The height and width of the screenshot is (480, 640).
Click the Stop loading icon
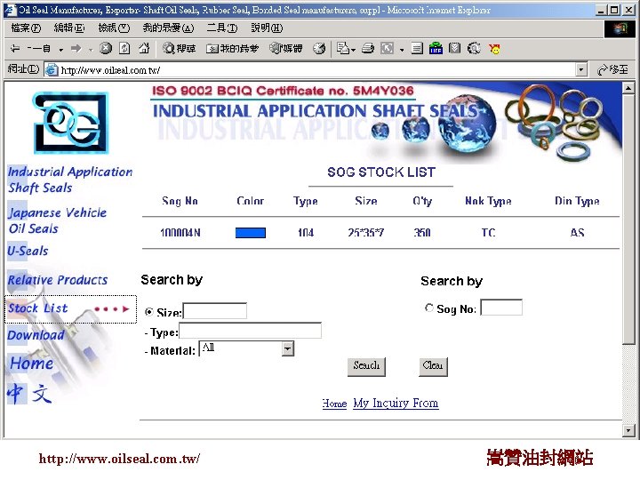click(x=106, y=49)
